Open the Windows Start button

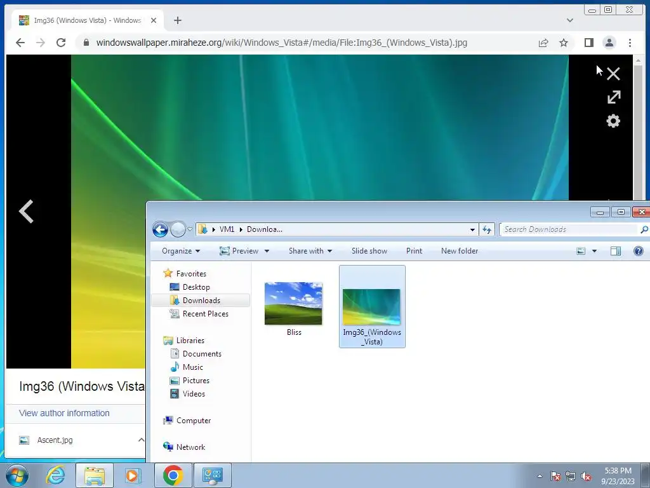click(17, 475)
